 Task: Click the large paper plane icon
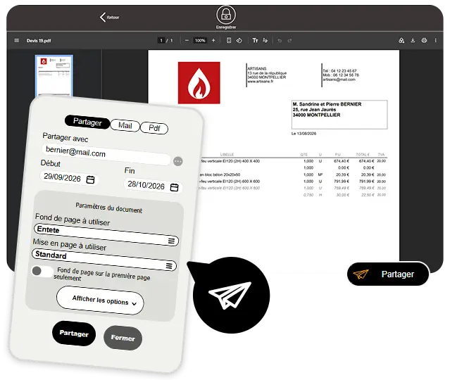tap(231, 295)
